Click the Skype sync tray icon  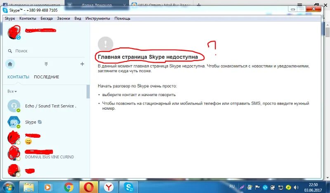click(265, 187)
